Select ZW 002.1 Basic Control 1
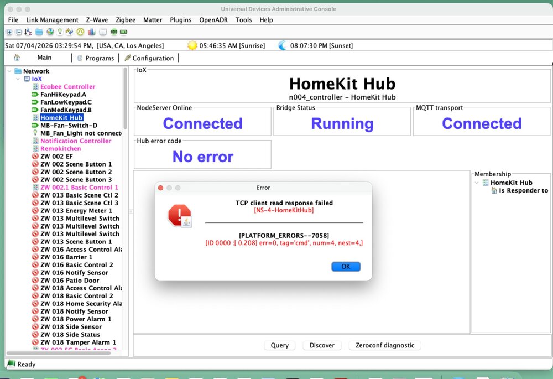The image size is (553, 379). [x=79, y=188]
